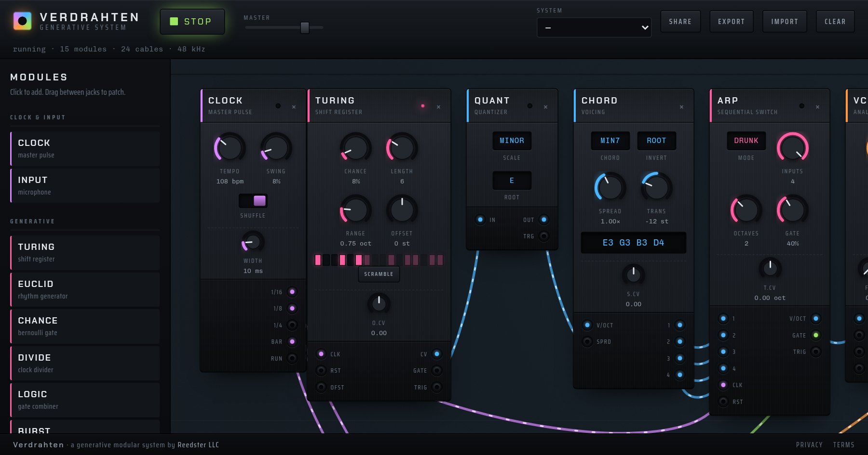Viewport: 868px width, 455px height.
Task: Click the Arp Octaves knob
Action: 746,210
